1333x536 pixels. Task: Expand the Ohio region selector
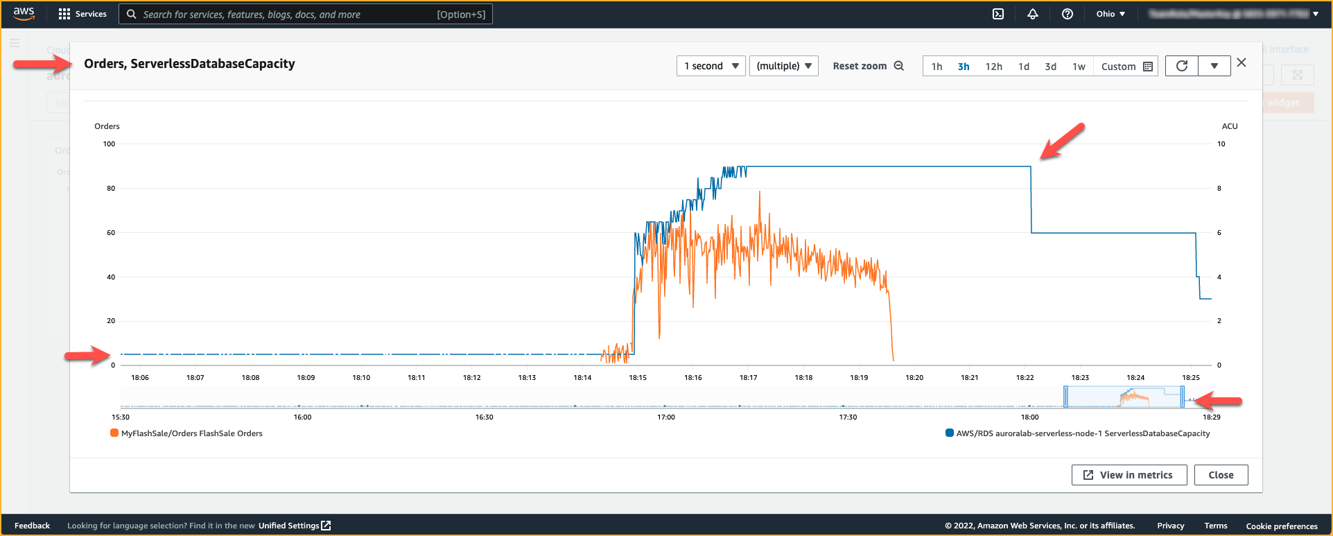click(1110, 14)
